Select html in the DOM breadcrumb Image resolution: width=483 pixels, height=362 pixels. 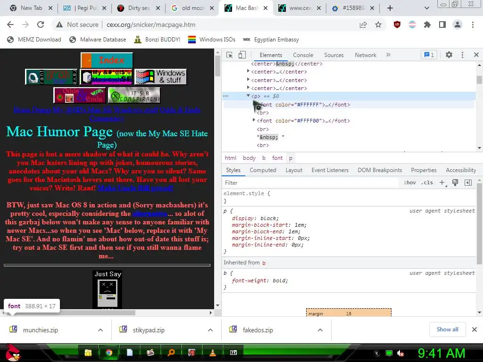pos(230,158)
